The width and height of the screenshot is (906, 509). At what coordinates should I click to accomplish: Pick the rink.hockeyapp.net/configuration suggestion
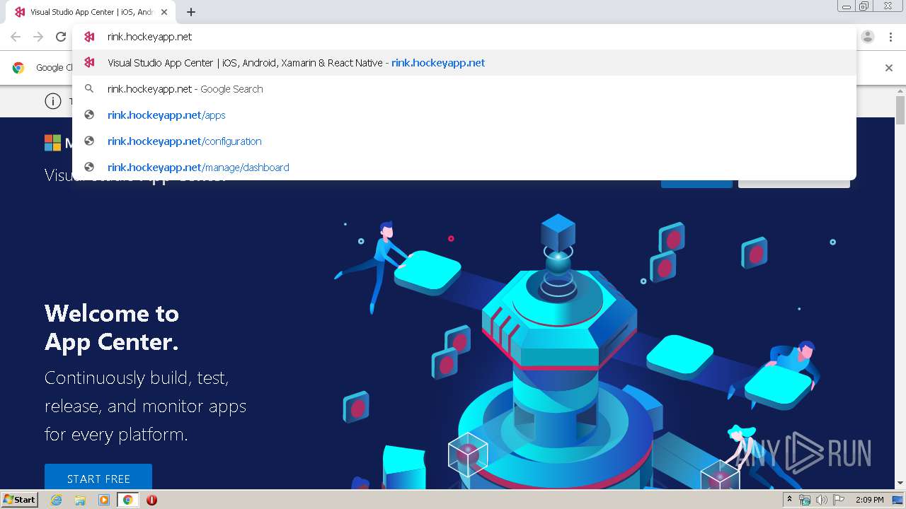pyautogui.click(x=464, y=141)
